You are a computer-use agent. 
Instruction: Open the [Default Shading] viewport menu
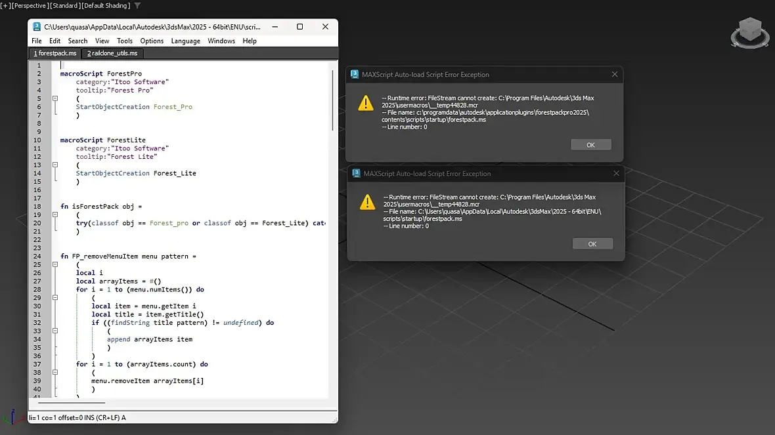click(x=106, y=5)
